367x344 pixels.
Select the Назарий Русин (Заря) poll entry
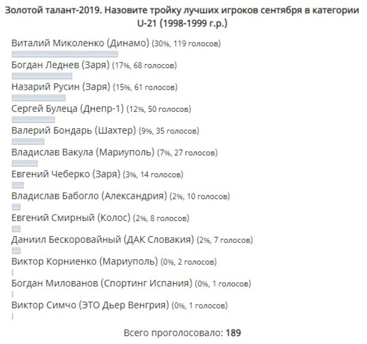click(60, 87)
